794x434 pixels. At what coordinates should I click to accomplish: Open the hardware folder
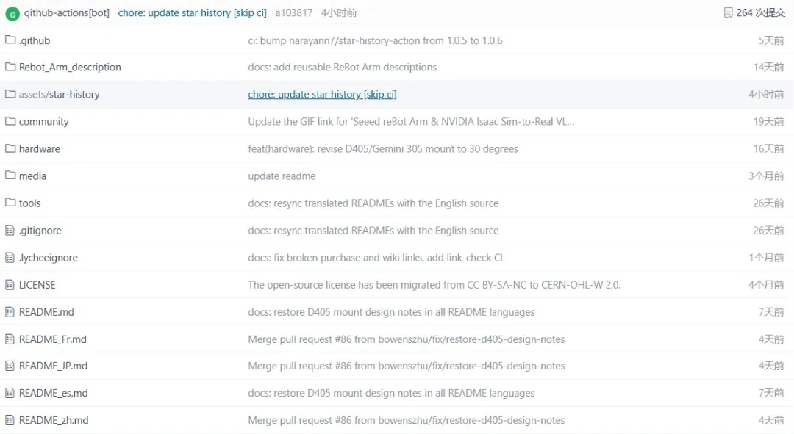click(40, 149)
